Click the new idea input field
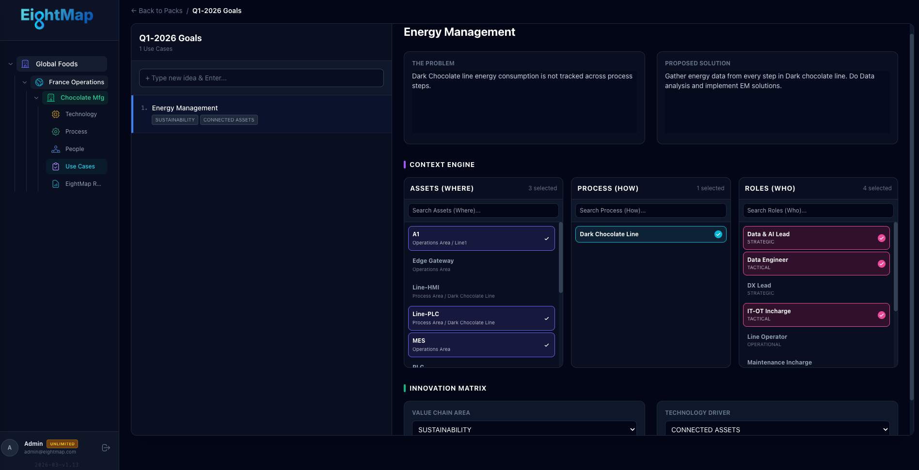Viewport: 919px width, 470px height. point(261,77)
